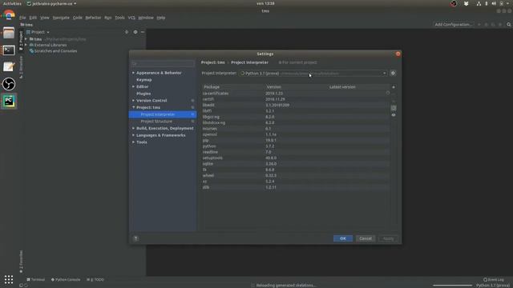
Task: Open the Python Console tool window
Action: (66, 279)
